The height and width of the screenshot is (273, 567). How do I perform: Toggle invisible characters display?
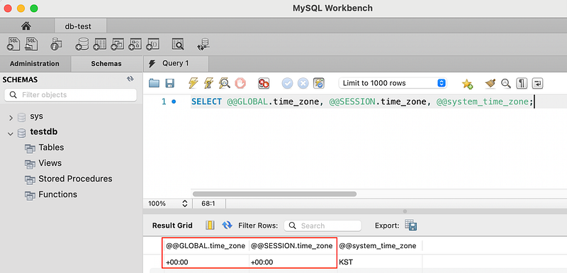tap(522, 83)
